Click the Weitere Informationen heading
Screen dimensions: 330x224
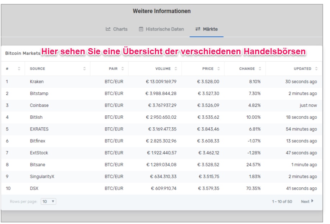pos(162,11)
